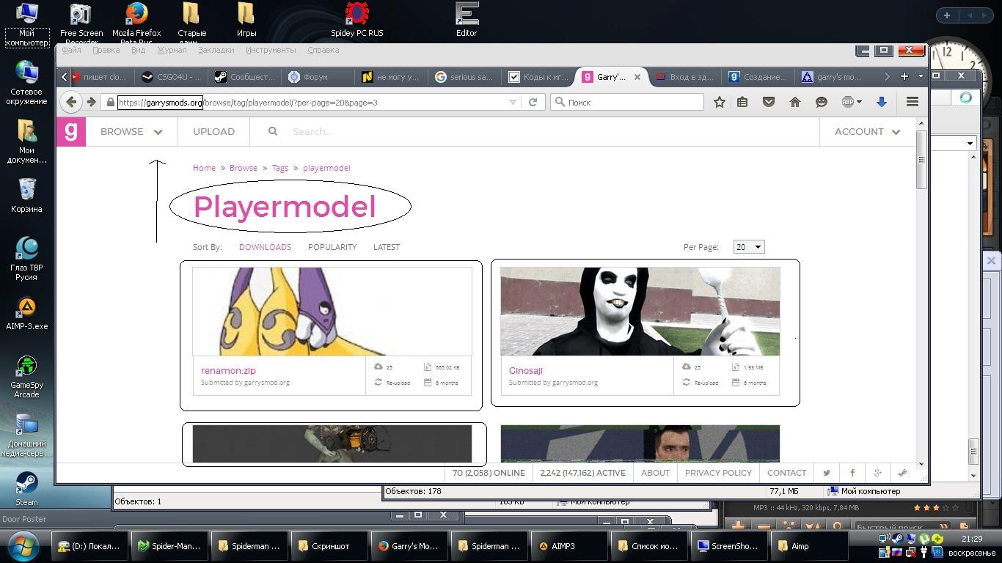Click the chat smiley icon in toolbar
This screenshot has width=1002, height=563.
[822, 102]
